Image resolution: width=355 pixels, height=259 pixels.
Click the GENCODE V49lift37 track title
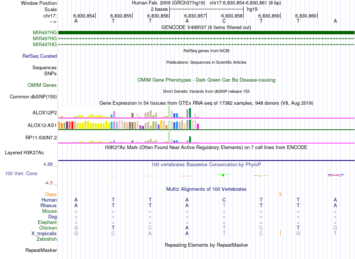(206, 28)
